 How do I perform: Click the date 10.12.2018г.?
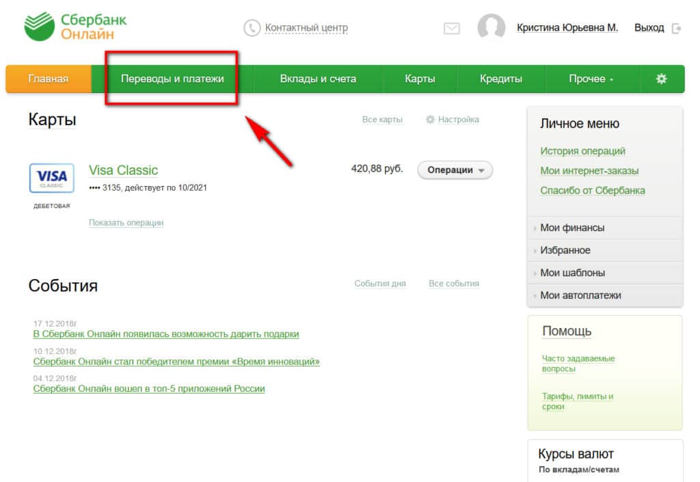click(x=55, y=351)
